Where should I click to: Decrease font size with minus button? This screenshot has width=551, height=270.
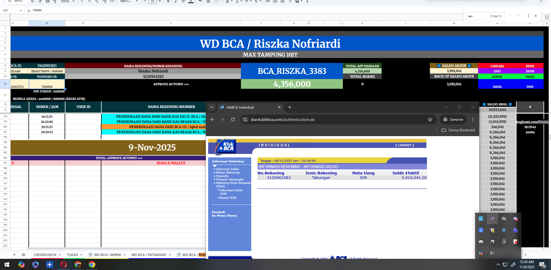click(x=145, y=1)
